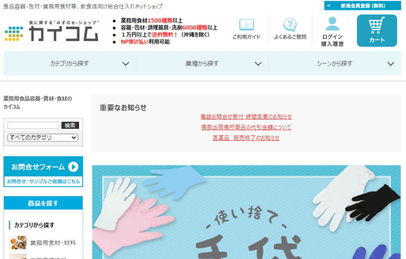
Task: Expand the 業種から探す menu
Action: [x=202, y=64]
